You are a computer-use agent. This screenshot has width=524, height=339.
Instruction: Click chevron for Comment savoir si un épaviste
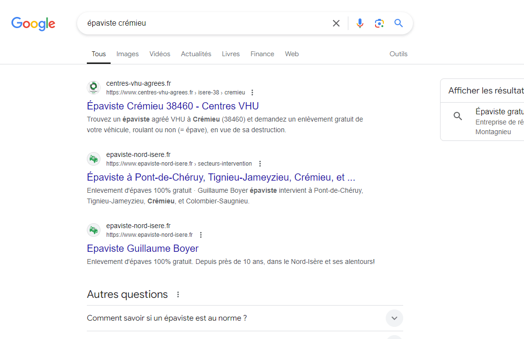[x=394, y=318]
